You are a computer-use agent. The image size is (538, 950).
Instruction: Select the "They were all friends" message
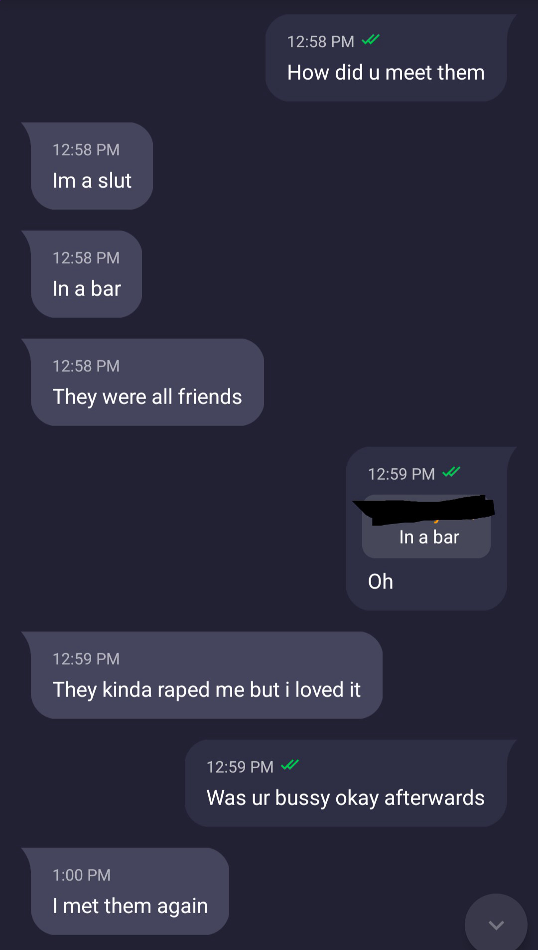point(142,382)
